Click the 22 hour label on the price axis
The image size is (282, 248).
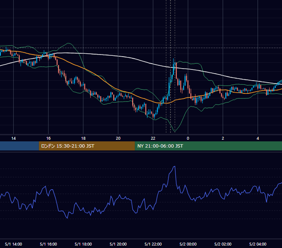click(x=153, y=138)
